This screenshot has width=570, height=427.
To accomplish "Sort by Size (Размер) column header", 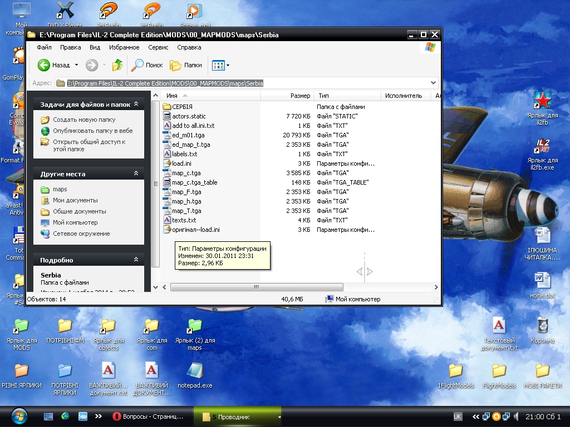I will tap(300, 96).
